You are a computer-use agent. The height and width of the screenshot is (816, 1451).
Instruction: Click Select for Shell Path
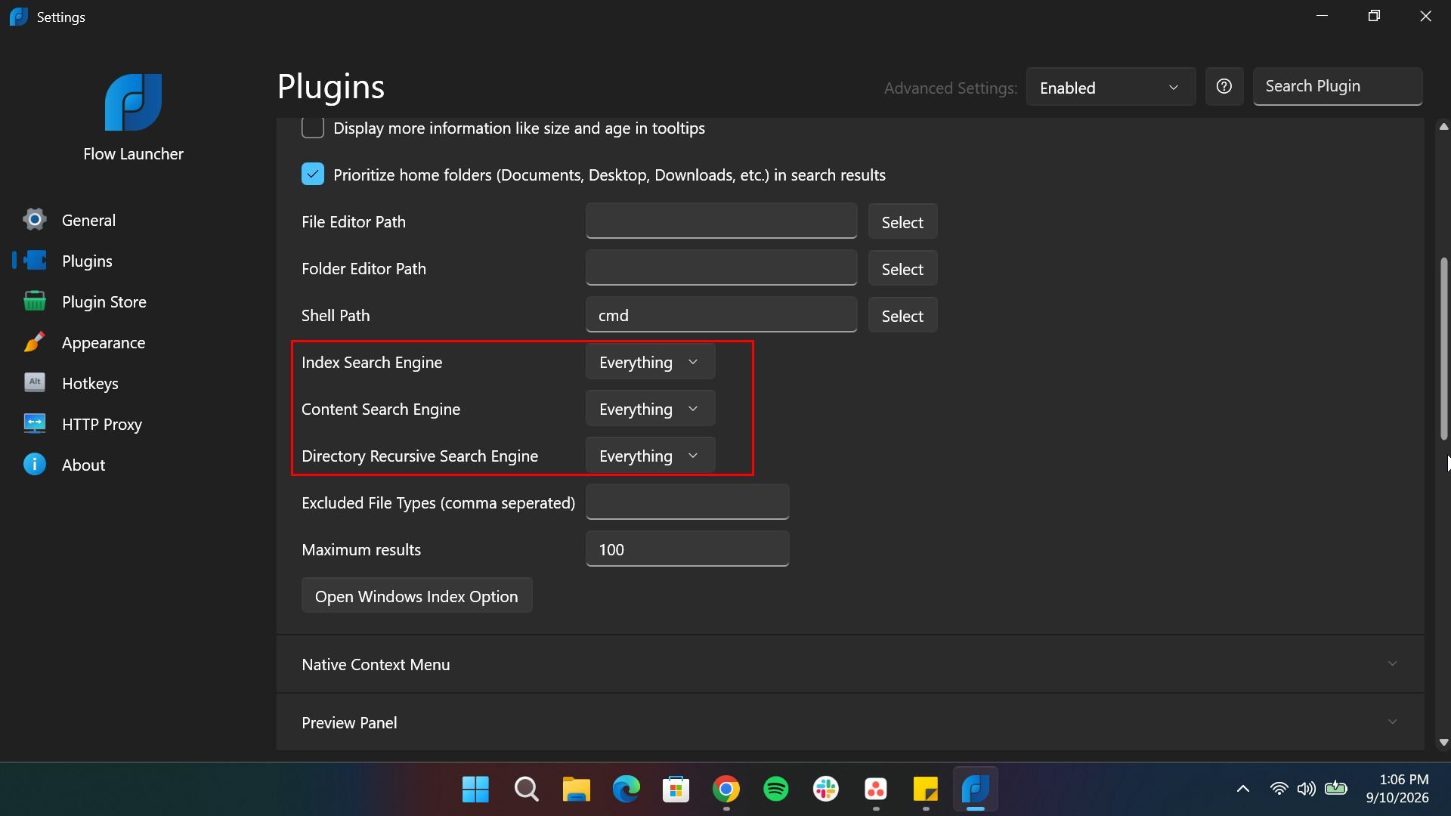tap(902, 316)
